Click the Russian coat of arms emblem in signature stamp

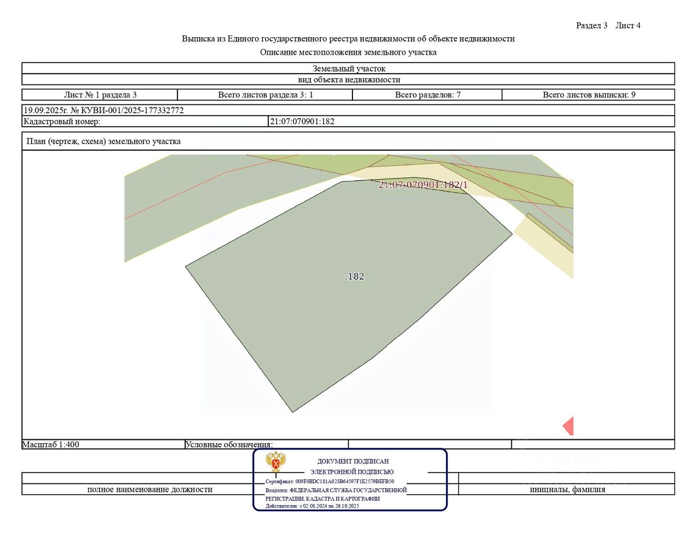(276, 461)
